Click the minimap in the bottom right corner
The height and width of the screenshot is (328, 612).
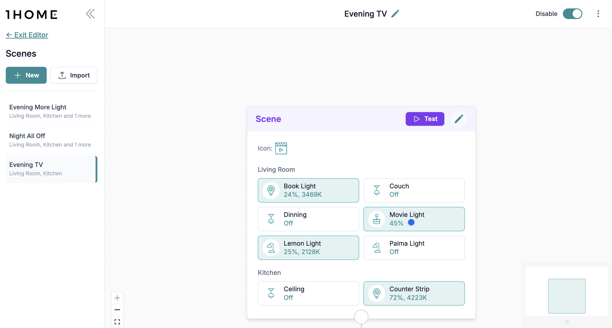(x=566, y=296)
